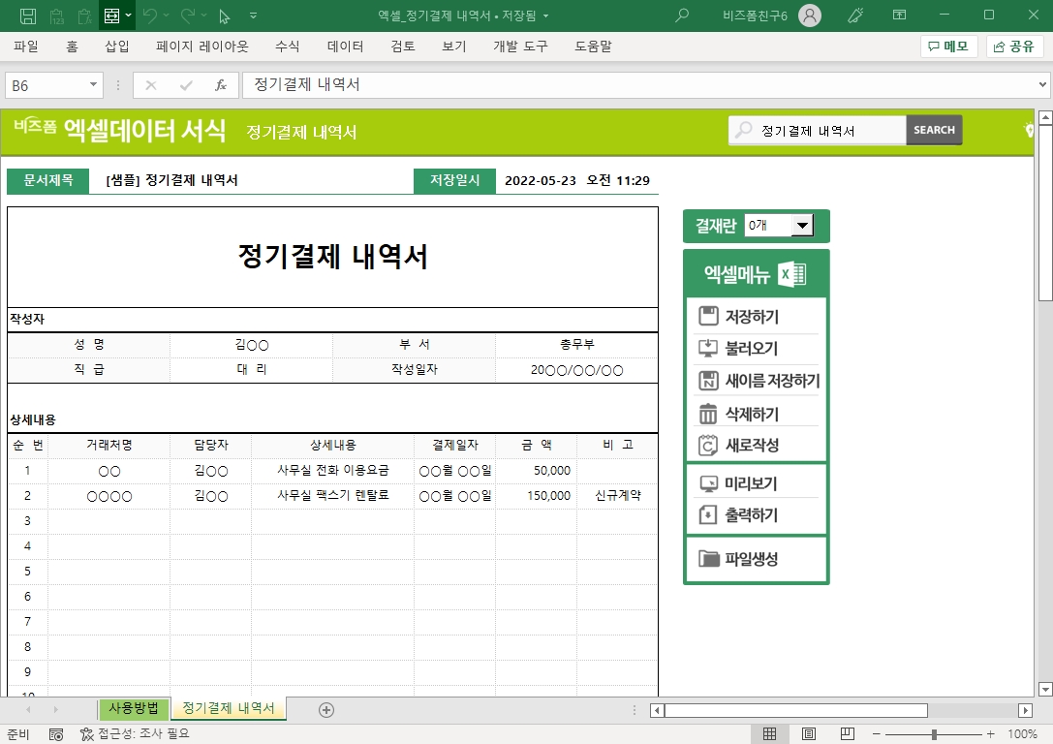This screenshot has width=1053, height=744.
Task: Switch to Page Layout view
Action: click(x=809, y=734)
